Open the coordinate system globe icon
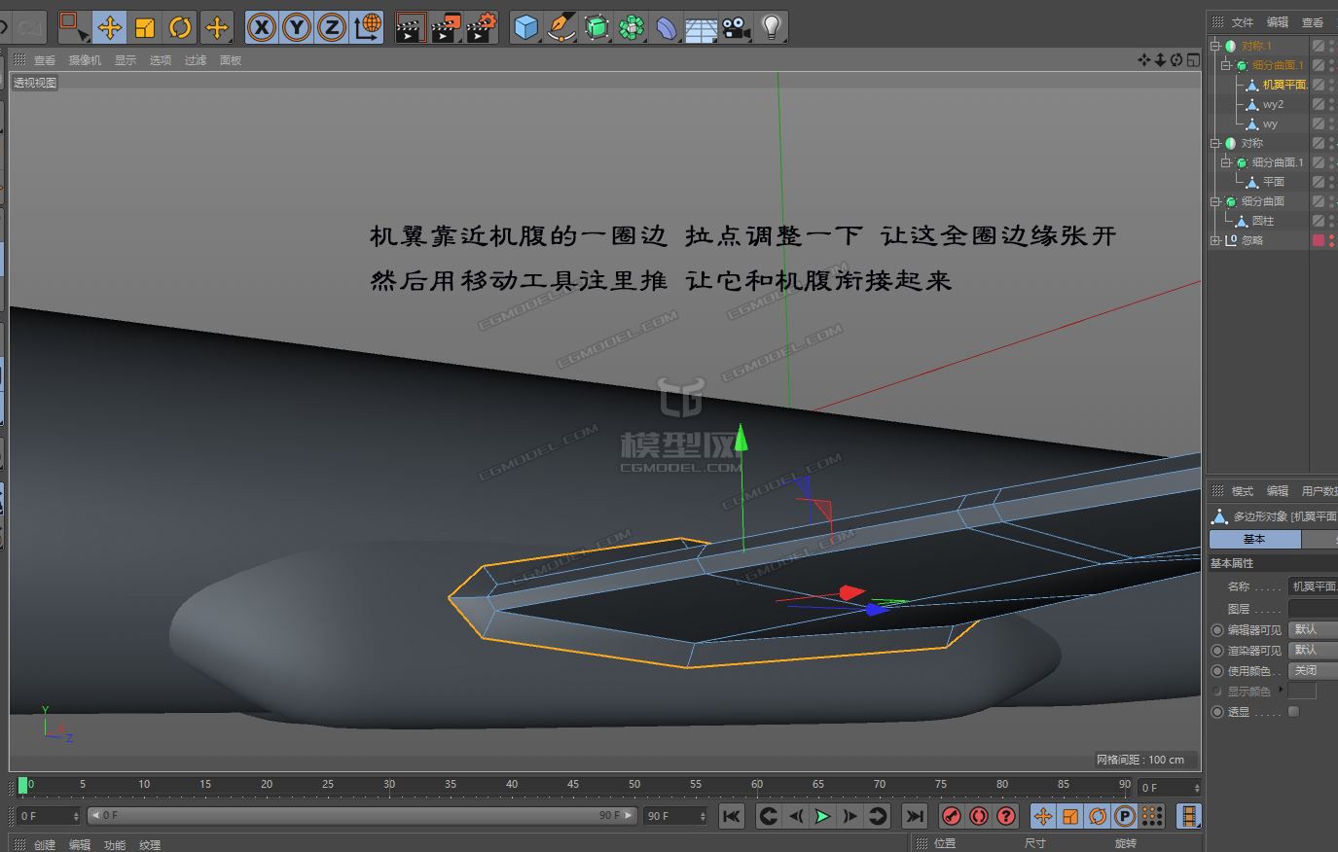 click(x=367, y=27)
